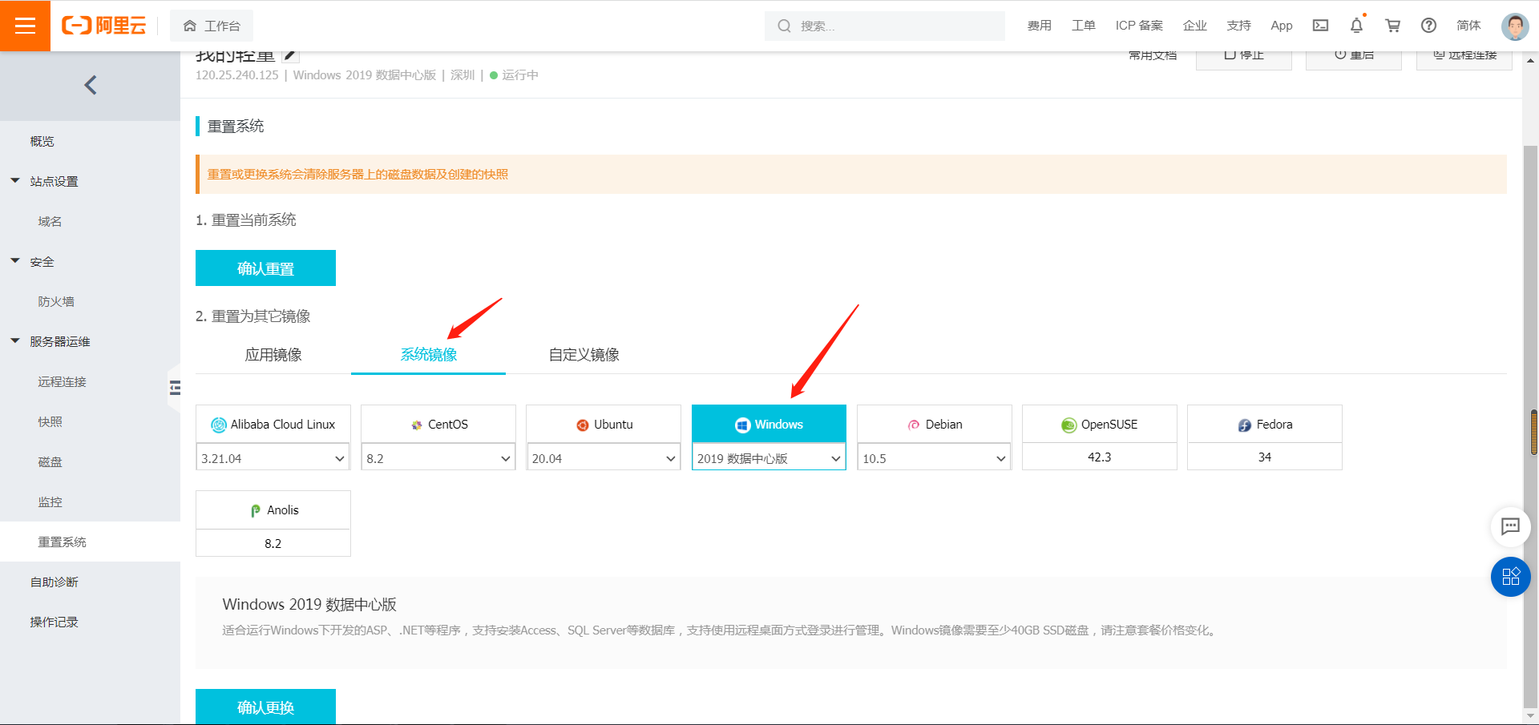The height and width of the screenshot is (725, 1539).
Task: Edit the server name pencil icon
Action: [291, 55]
